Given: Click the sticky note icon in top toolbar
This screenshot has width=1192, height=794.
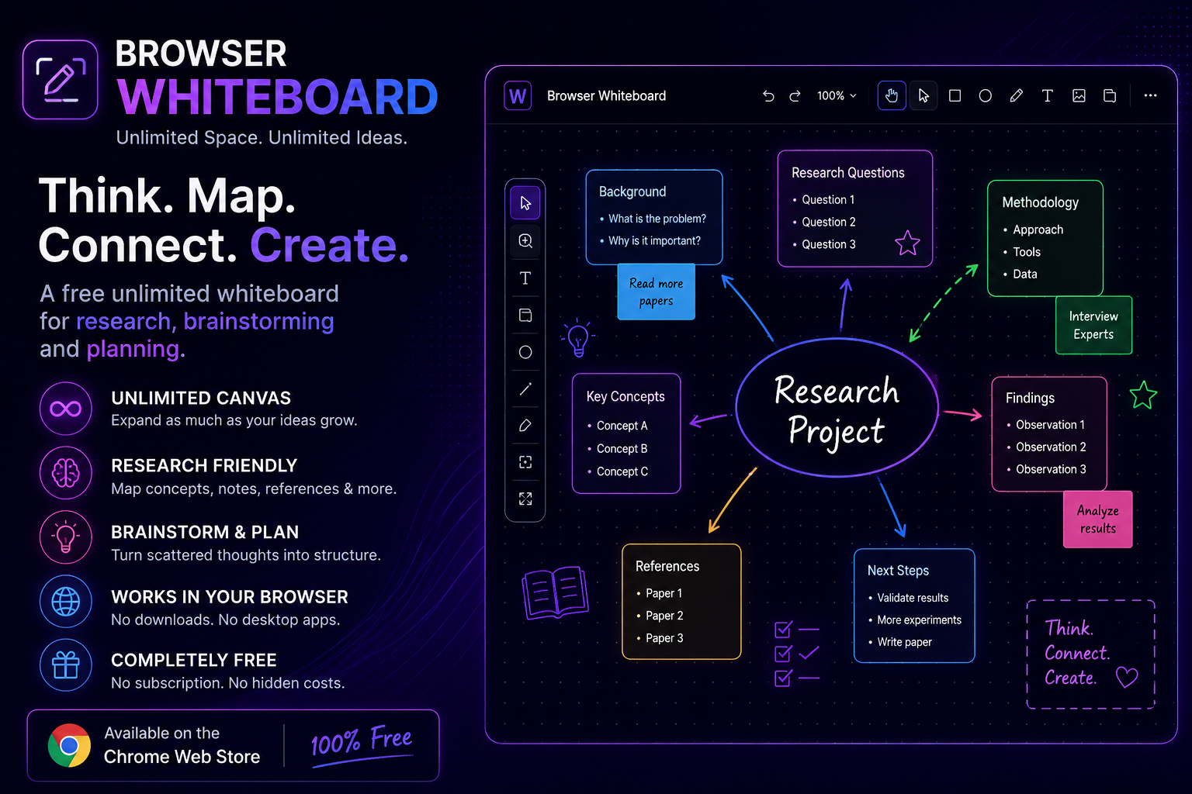Looking at the screenshot, I should tap(1110, 96).
